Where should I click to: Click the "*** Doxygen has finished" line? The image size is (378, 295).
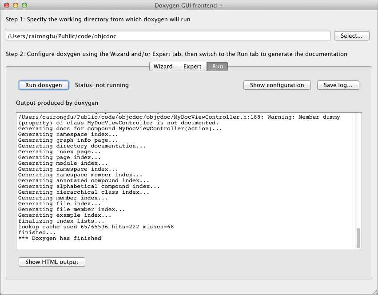[x=60, y=238]
